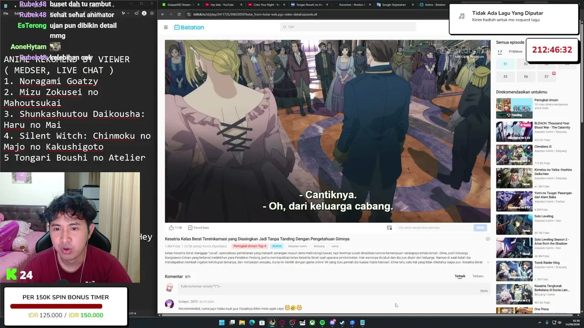Open Microsoft Store from taskbar
This screenshot has height=328, width=584.
[262, 323]
